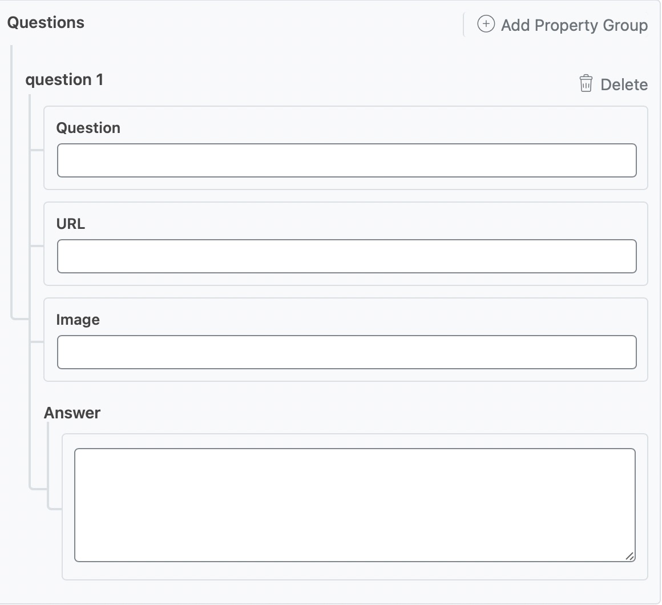Image resolution: width=662 pixels, height=605 pixels.
Task: Focus the URL text field
Action: (346, 256)
